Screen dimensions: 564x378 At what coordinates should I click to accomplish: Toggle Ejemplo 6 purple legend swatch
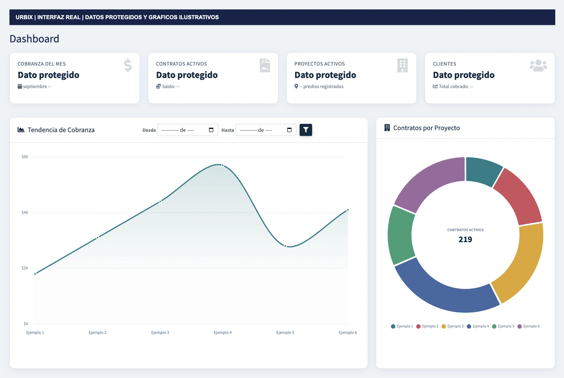520,326
